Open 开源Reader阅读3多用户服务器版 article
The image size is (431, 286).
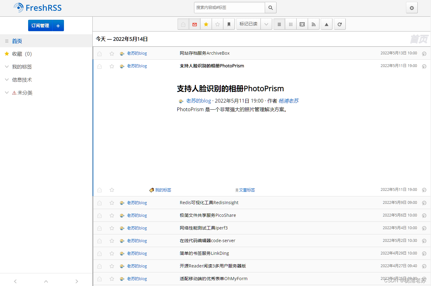(x=213, y=266)
